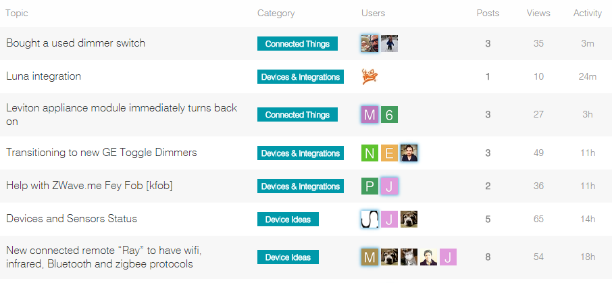This screenshot has height=283, width=612.
Task: Sort by Activity column header
Action: click(587, 14)
